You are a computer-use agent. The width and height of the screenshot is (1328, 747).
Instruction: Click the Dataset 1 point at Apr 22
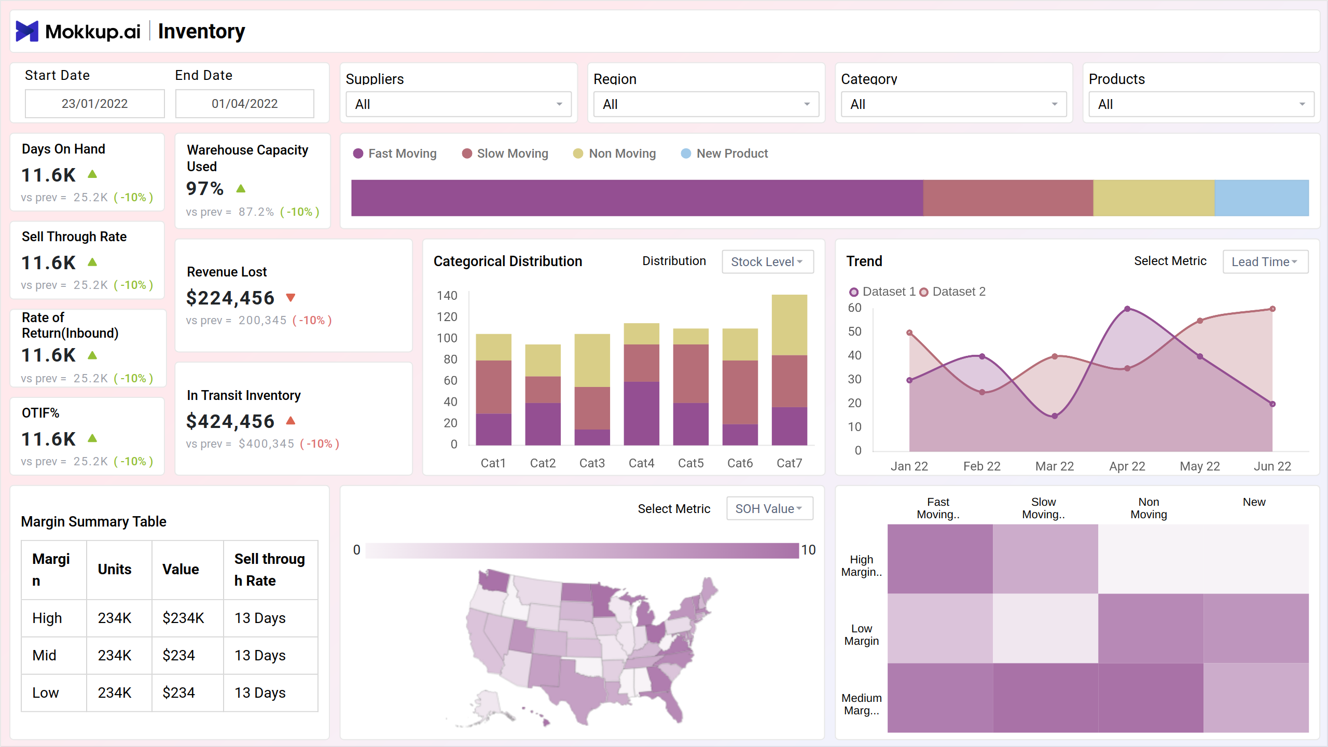pos(1127,309)
